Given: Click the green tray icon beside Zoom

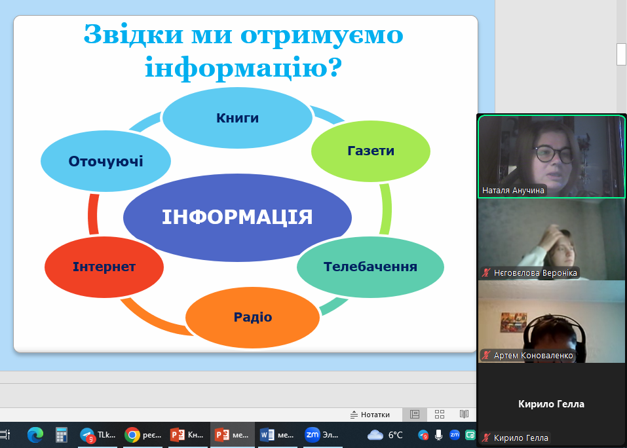Looking at the screenshot, I should pos(470,435).
